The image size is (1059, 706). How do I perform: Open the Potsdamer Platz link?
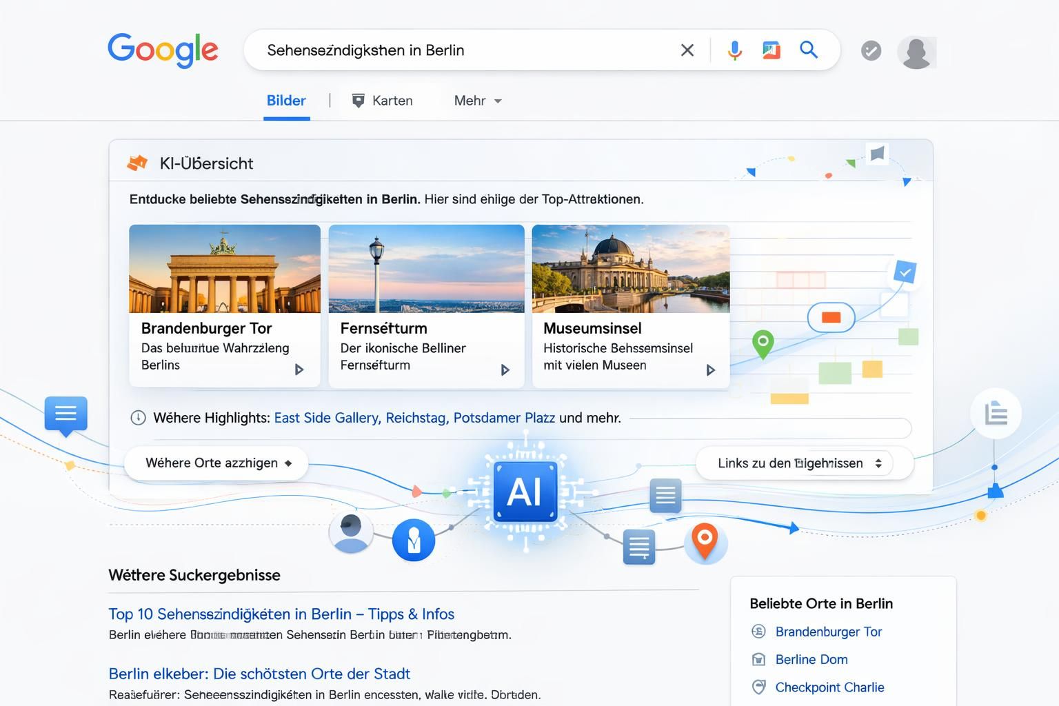click(504, 418)
